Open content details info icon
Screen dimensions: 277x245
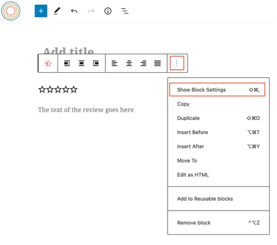pyautogui.click(x=108, y=11)
